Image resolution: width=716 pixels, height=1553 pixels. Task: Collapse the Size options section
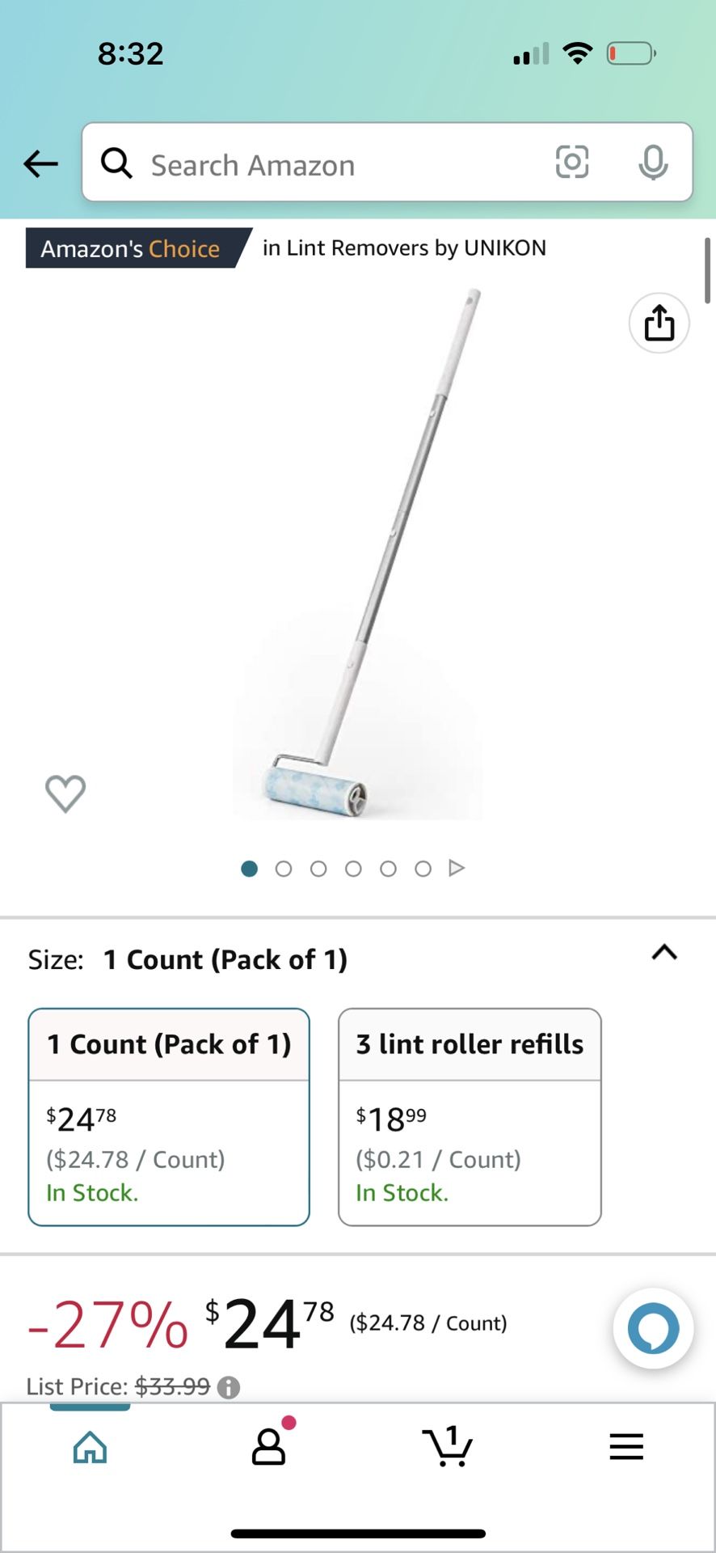coord(663,953)
